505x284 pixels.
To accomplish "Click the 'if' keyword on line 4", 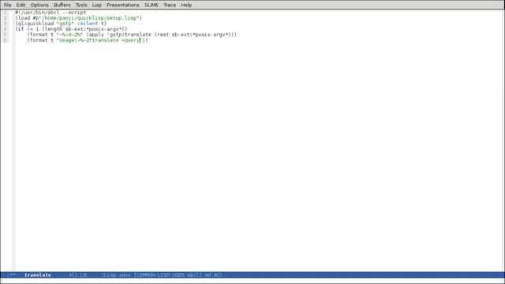I will [21, 29].
